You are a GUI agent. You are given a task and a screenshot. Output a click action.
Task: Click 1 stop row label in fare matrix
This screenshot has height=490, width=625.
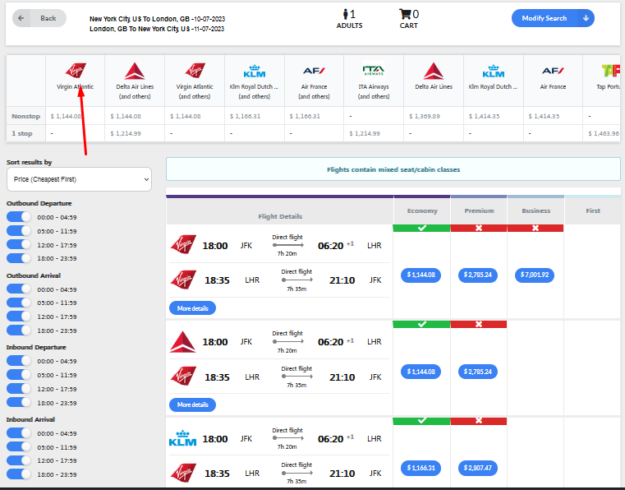pos(22,134)
